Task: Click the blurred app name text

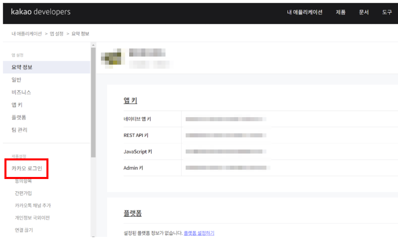Action: click(x=147, y=53)
